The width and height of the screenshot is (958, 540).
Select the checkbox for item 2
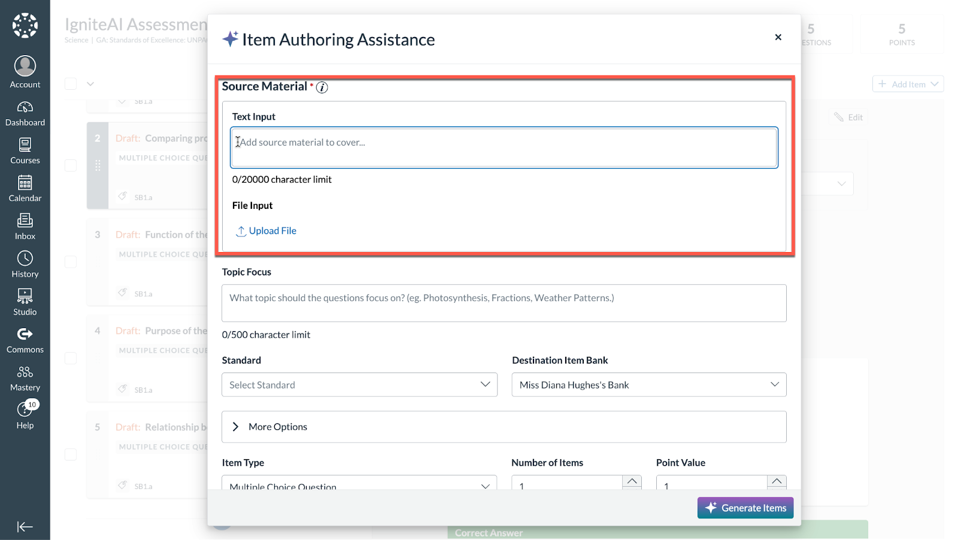[71, 165]
